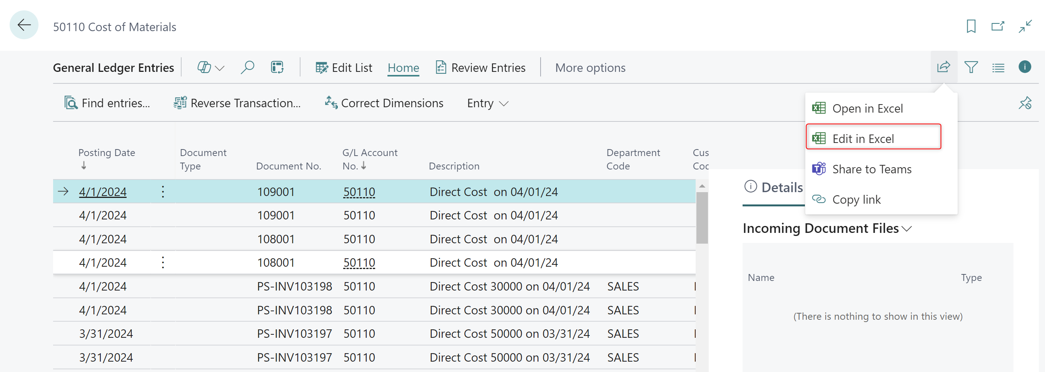Toggle the filter pane icon
Screen dimensions: 1045x372
click(971, 67)
